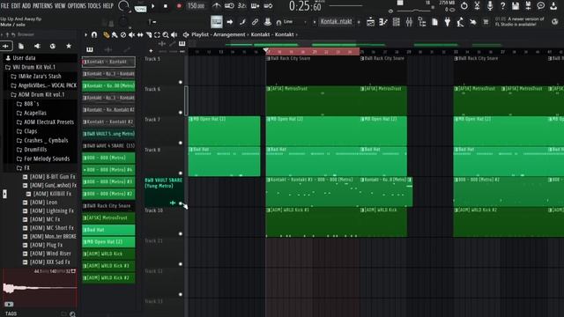Click the download arrow icon in the top right
This screenshot has height=317, width=564.
pos(553,6)
